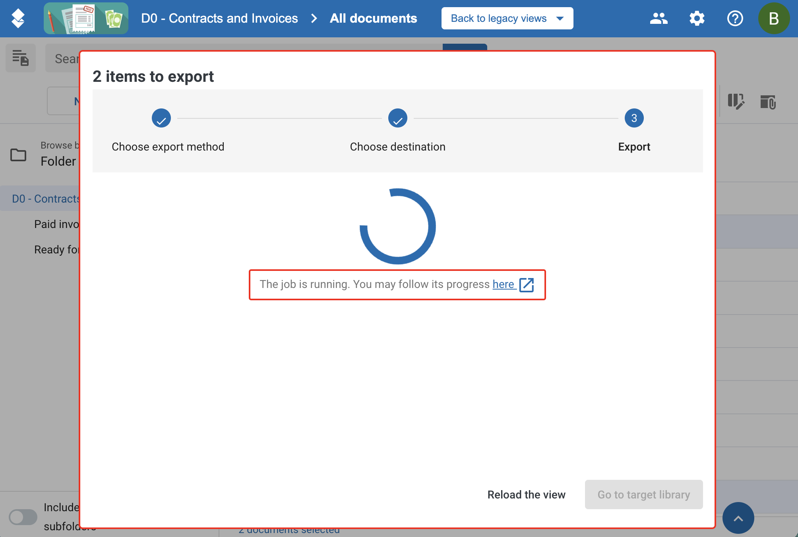Select Ready for folder in tree
This screenshot has width=798, height=537.
(x=56, y=249)
